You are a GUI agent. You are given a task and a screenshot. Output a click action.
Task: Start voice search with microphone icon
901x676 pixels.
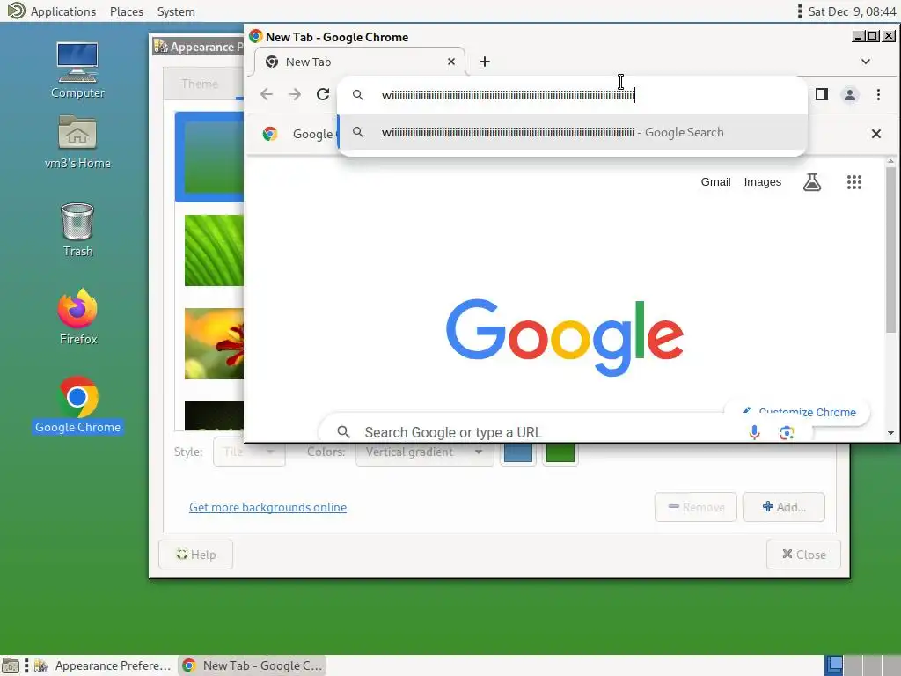tap(754, 432)
